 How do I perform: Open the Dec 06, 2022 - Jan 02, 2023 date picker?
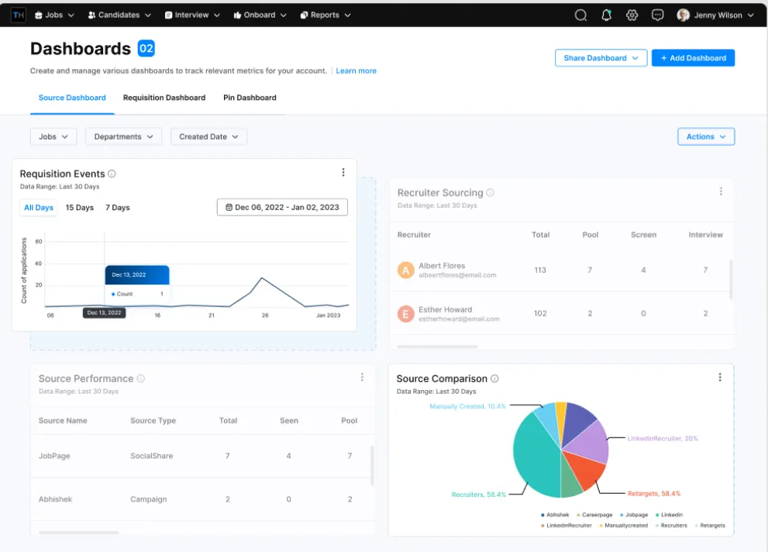[283, 207]
